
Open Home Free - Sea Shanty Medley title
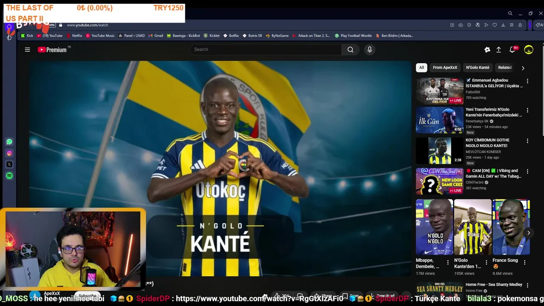[494, 285]
